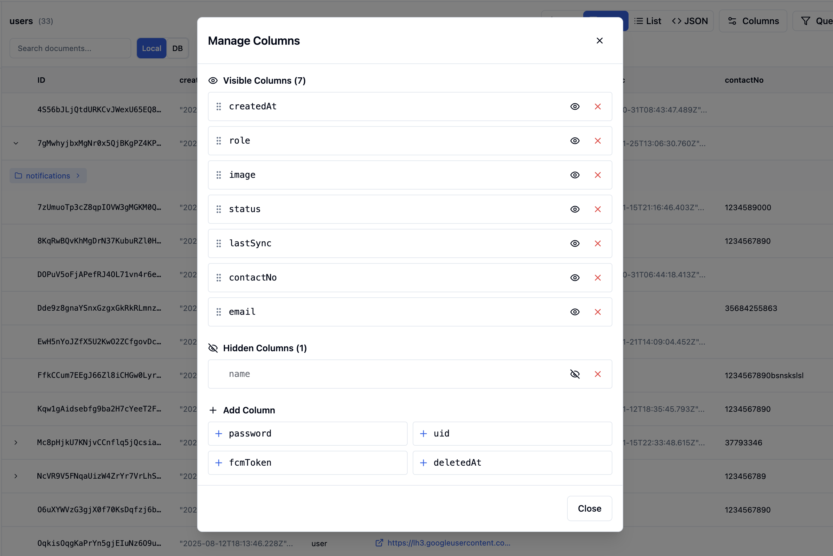Screen dimensions: 833x556
Task: Open the googleusercontent image link
Action: point(448,543)
